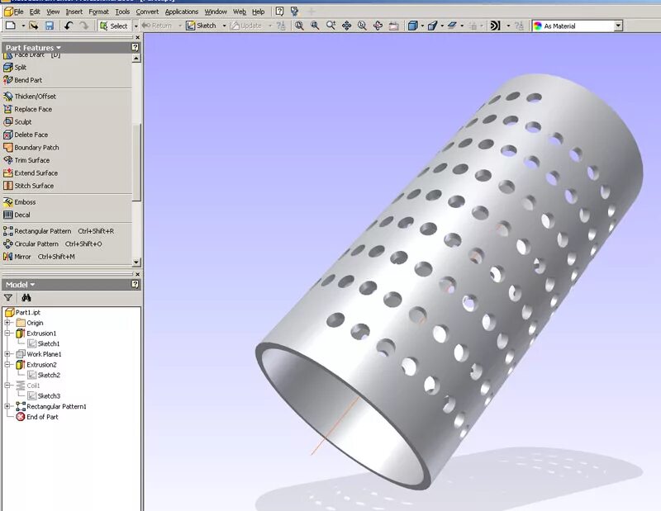Collapse the Extrusion1 node
Screen dimensions: 661x511
[7, 333]
